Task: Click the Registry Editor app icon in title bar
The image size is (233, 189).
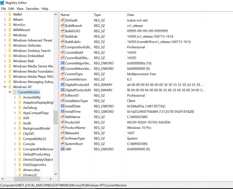Action: point(3,3)
